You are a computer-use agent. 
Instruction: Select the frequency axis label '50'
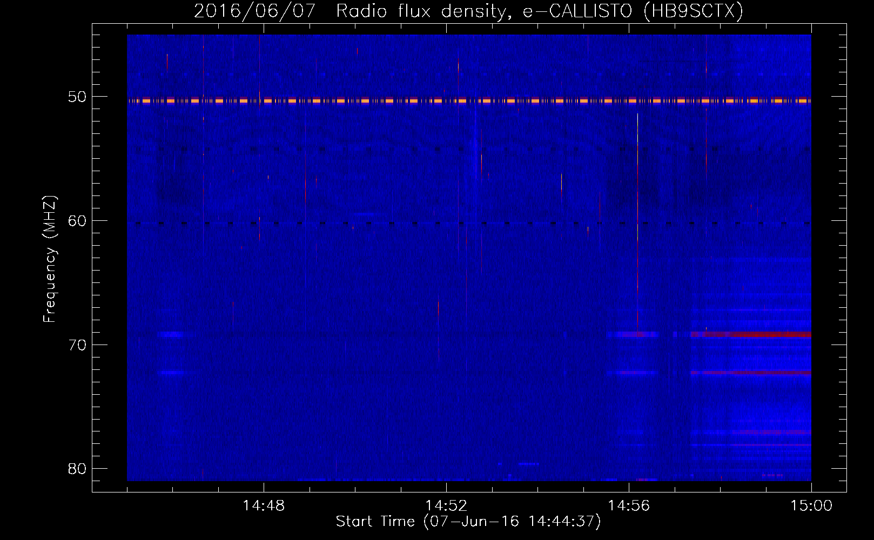pos(77,97)
